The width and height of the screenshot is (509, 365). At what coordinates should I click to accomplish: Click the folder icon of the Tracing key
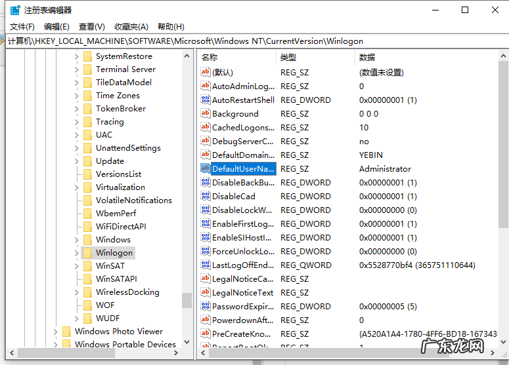point(87,122)
